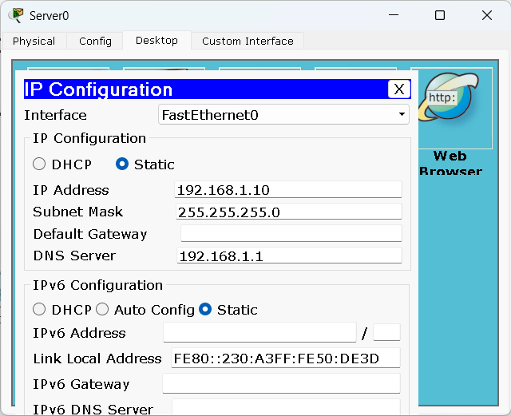The image size is (511, 416).
Task: Choose Auto Config for IPv6
Action: point(102,309)
